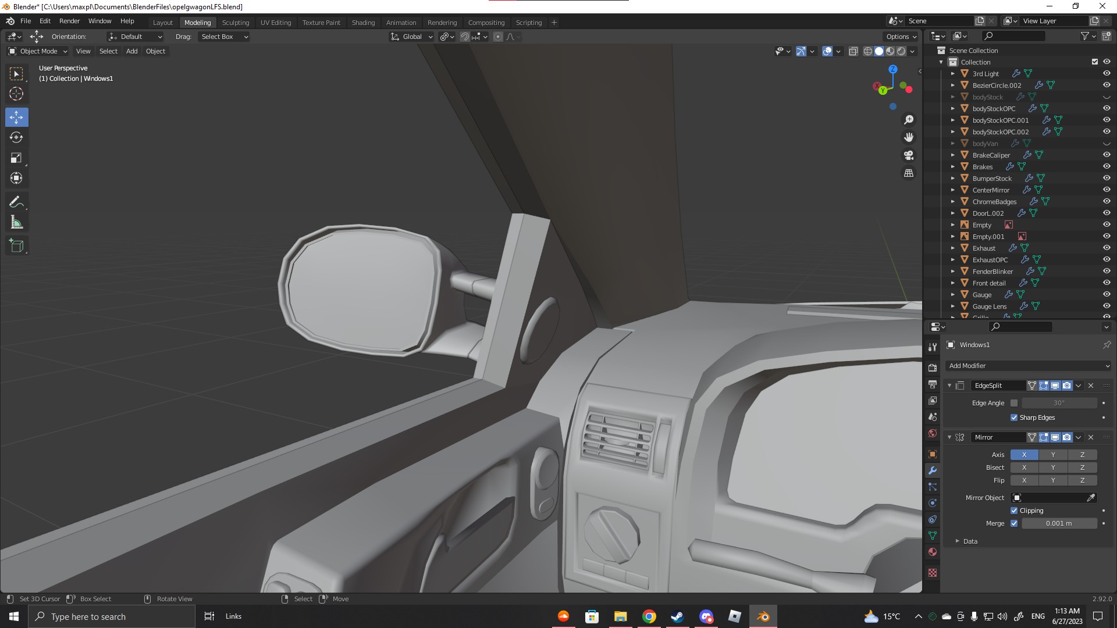Choose the Add Cube tool
Viewport: 1117px width, 628px height.
click(x=16, y=246)
